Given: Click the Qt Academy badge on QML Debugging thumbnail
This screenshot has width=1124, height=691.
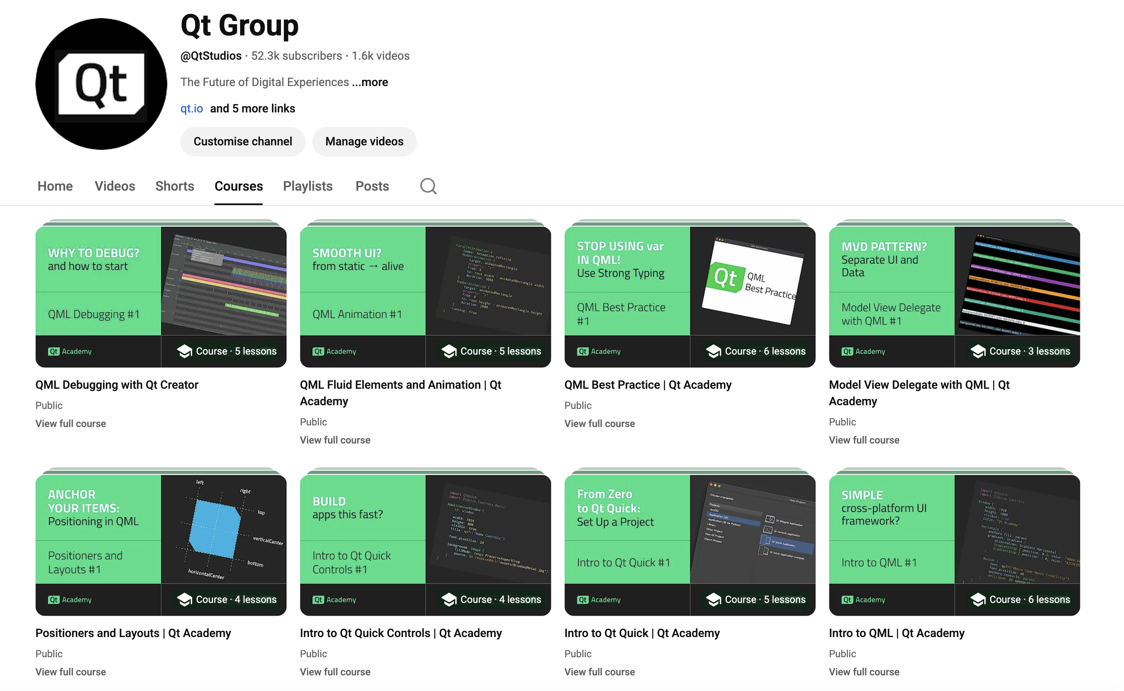Looking at the screenshot, I should (x=70, y=351).
